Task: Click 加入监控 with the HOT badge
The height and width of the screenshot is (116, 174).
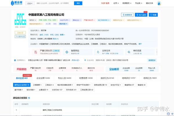Action: (141, 15)
